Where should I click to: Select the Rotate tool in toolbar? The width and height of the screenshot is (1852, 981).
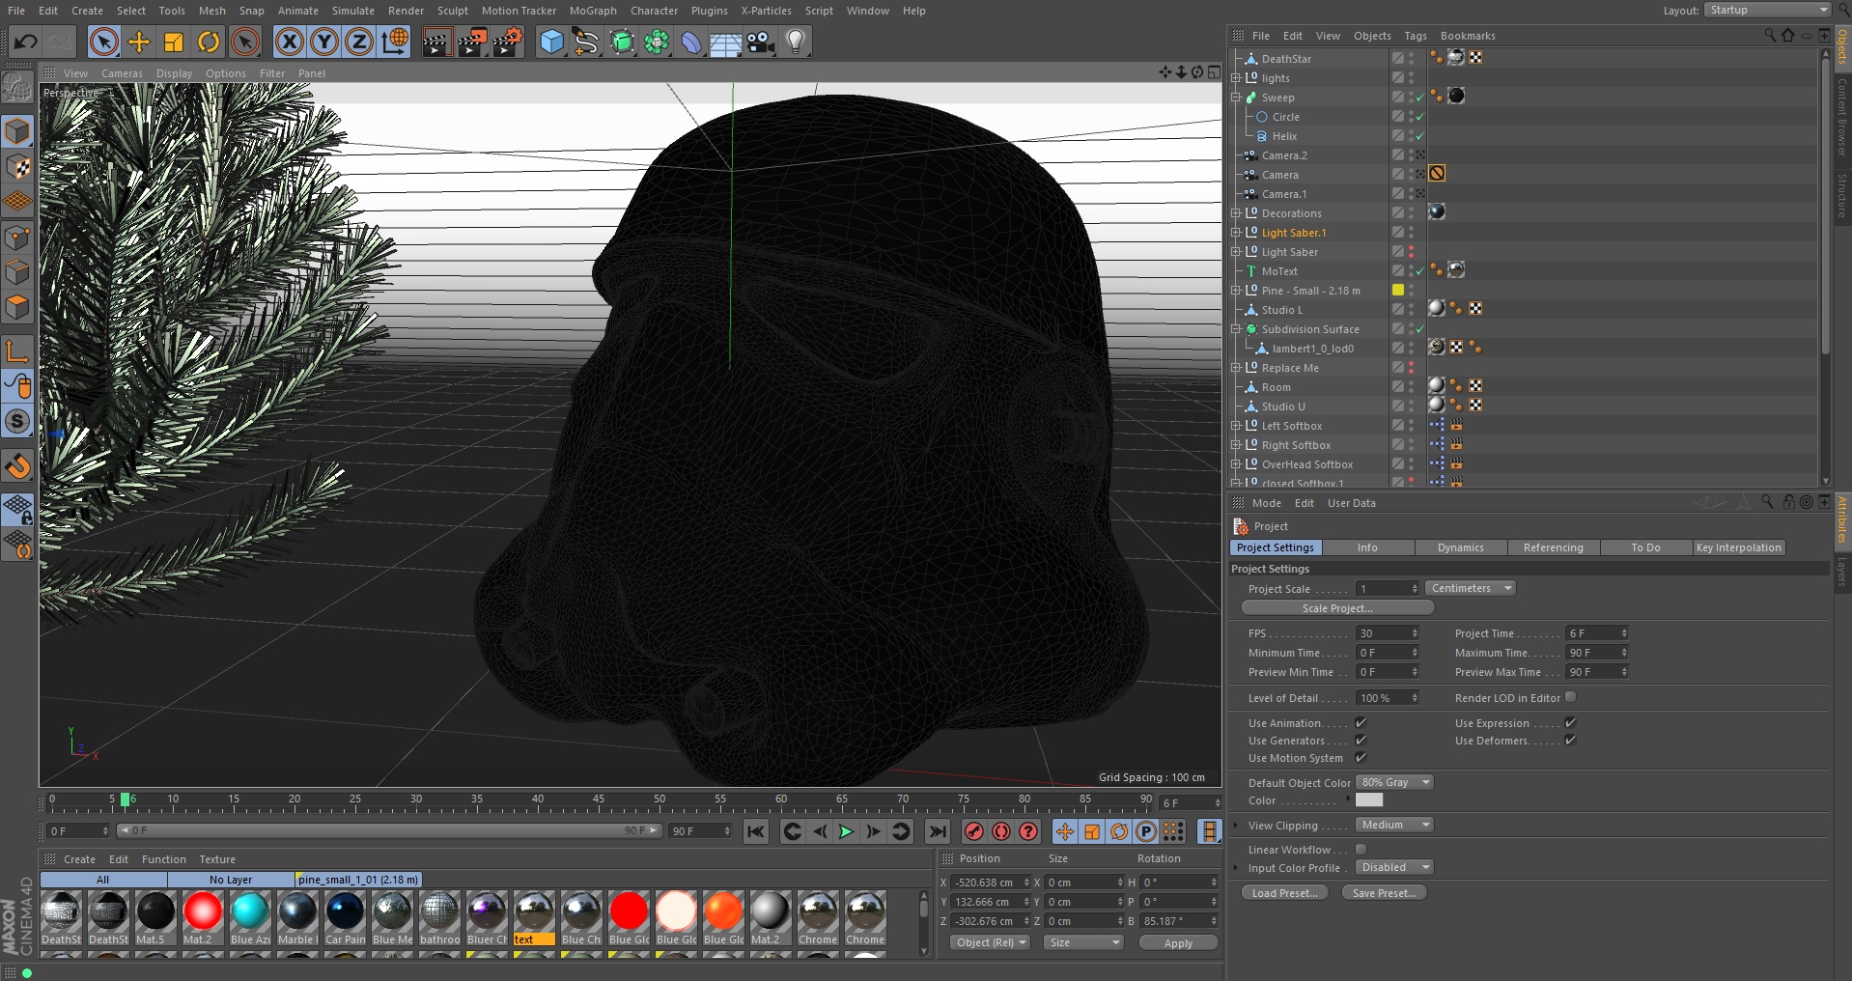click(209, 42)
